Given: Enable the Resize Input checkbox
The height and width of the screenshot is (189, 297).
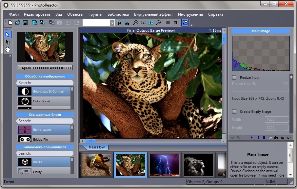Looking at the screenshot, I should coord(234,77).
